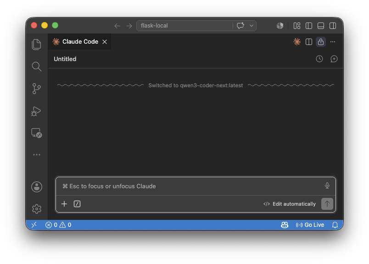Screen dimensions: 369x264
Task: Click the Switched to qwen3-coder-next:latest message
Action: pos(196,85)
